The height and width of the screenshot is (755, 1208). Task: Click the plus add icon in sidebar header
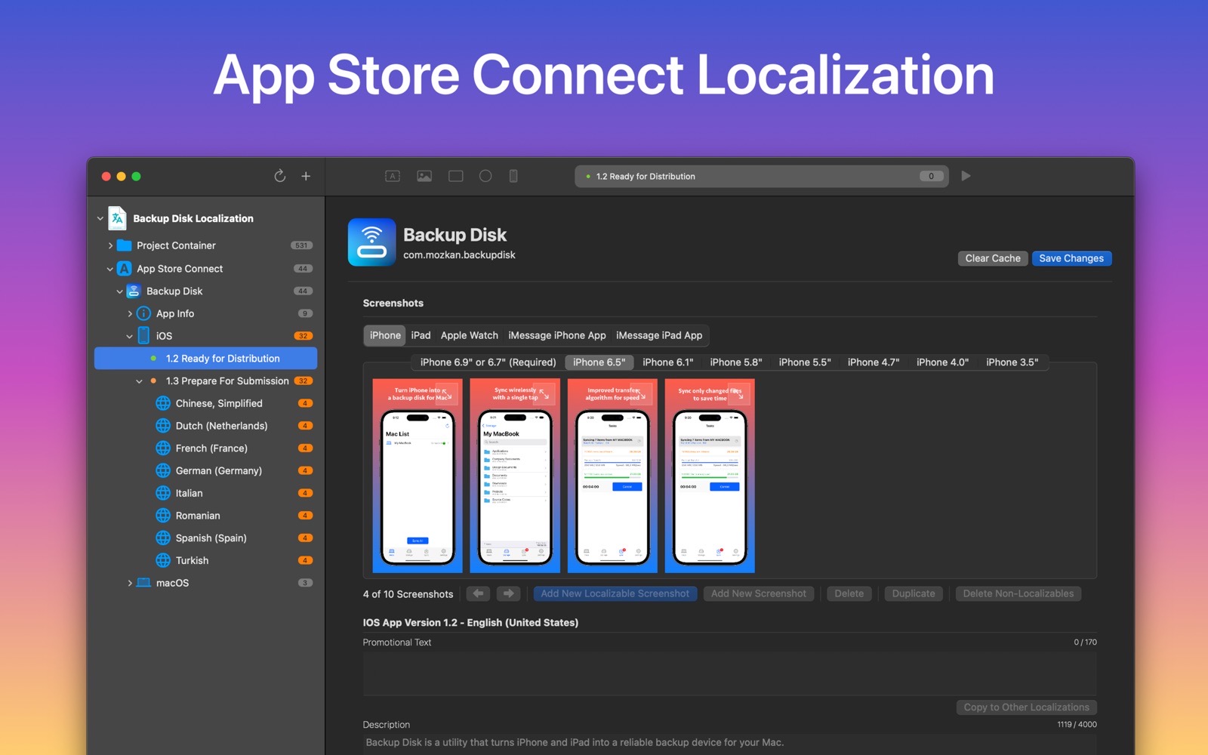click(x=306, y=176)
